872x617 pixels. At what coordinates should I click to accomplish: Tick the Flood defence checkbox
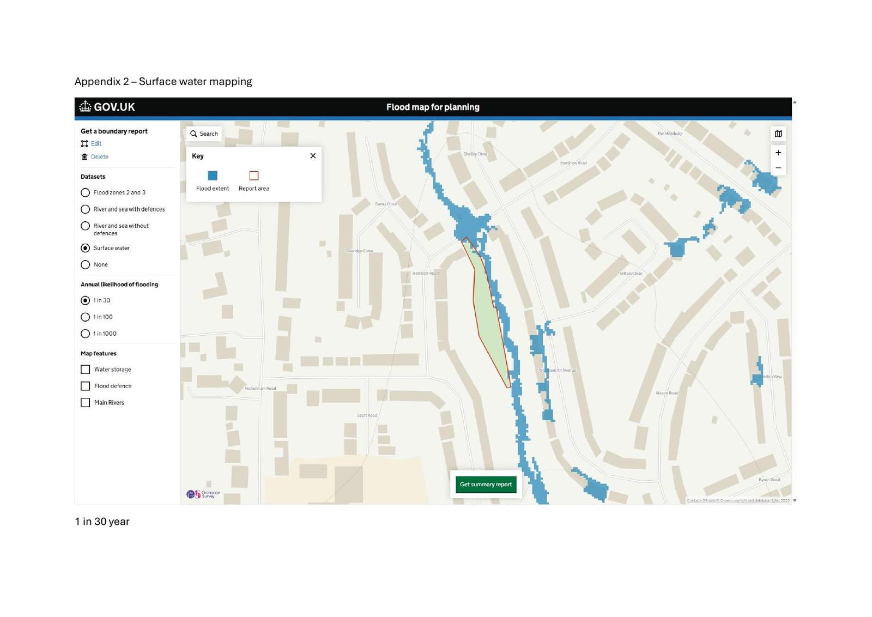point(86,386)
